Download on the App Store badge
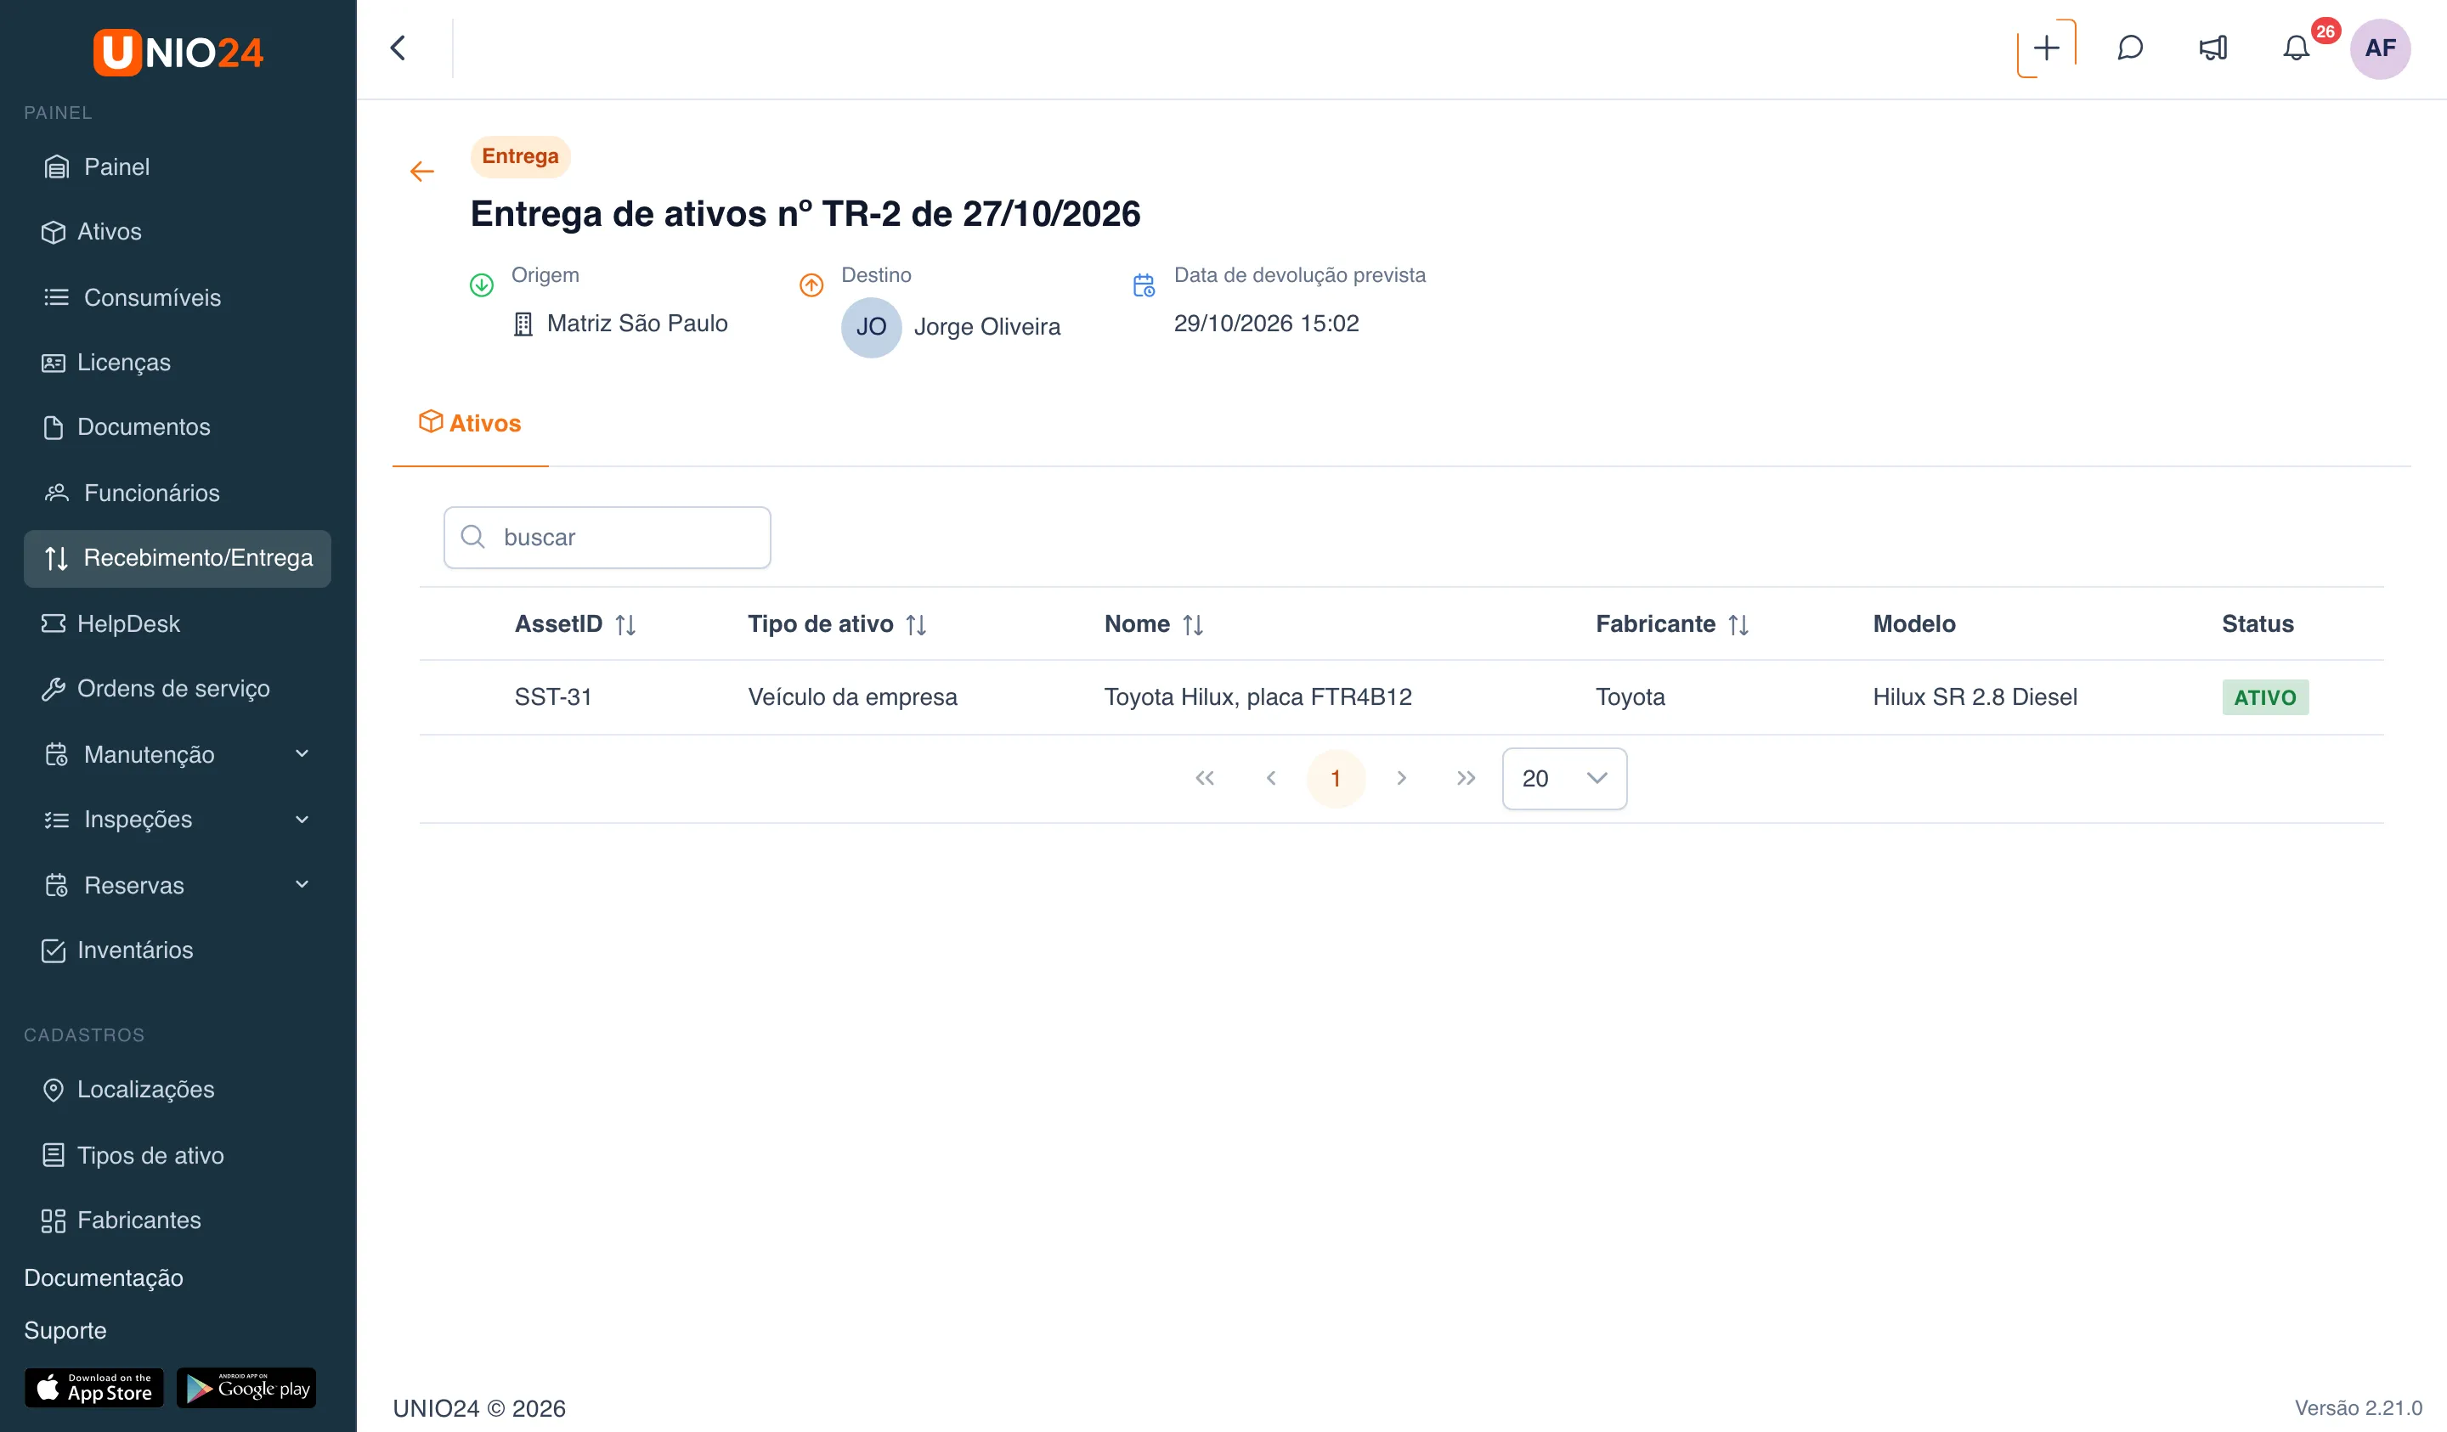The image size is (2447, 1432). 94,1389
